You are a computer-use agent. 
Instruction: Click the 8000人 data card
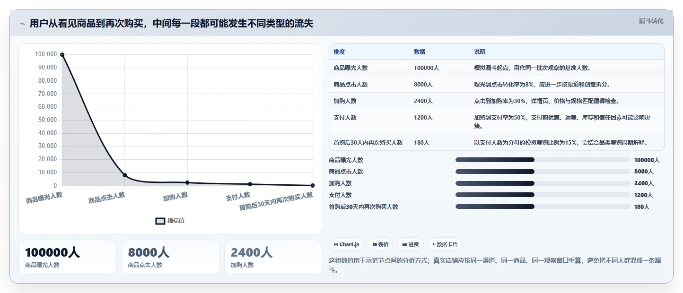pyautogui.click(x=170, y=257)
